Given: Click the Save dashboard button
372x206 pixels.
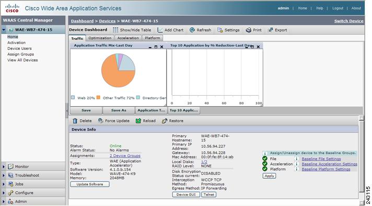Looking at the screenshot, I should click(86, 110).
